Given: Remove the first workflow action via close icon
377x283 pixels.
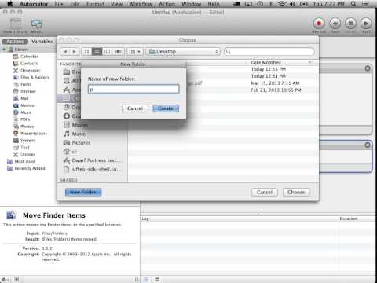Looking at the screenshot, I should coord(368,68).
